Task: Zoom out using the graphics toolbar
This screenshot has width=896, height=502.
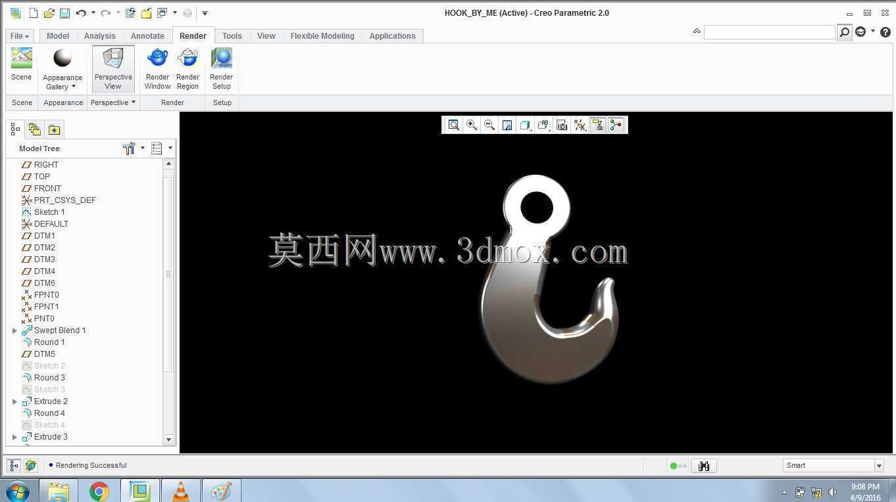Action: click(489, 125)
